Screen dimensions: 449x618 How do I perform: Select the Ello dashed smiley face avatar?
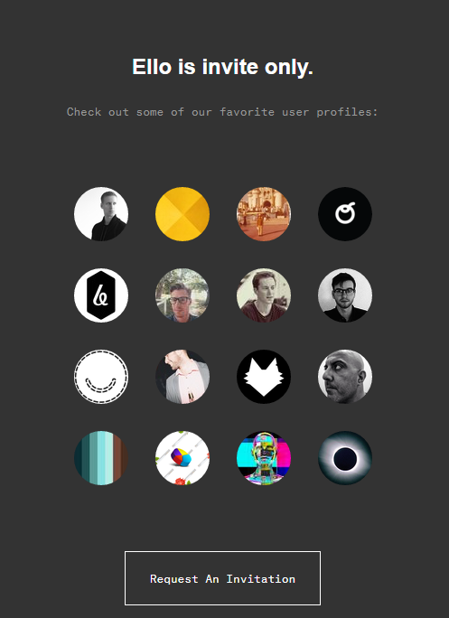[101, 377]
